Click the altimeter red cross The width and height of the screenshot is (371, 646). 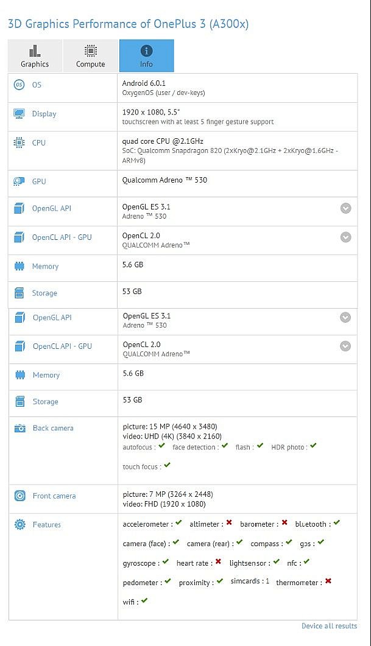229,522
